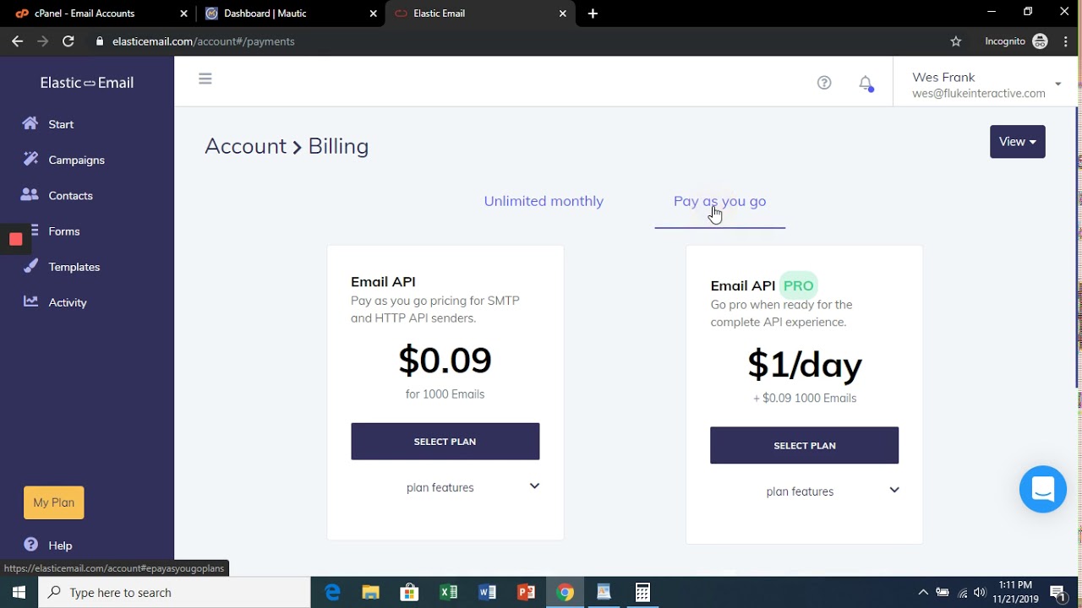Open My Plan button
Viewport: 1082px width, 608px height.
(54, 502)
